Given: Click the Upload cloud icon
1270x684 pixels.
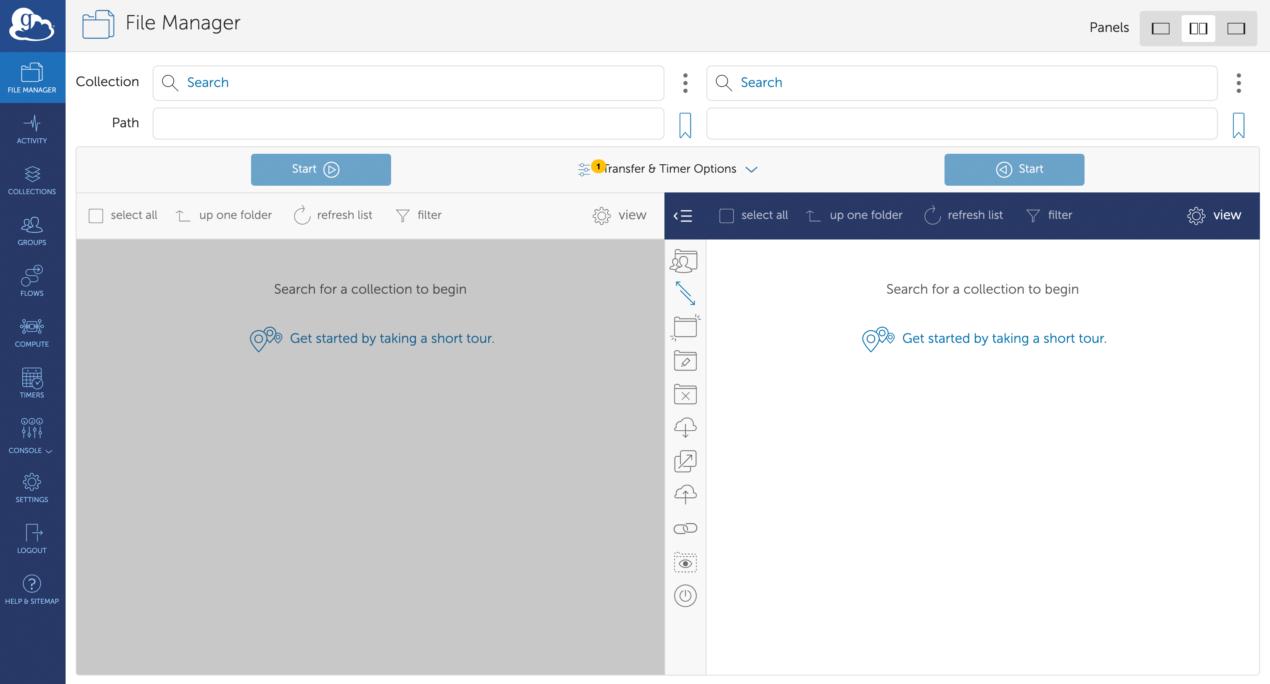Looking at the screenshot, I should click(685, 495).
